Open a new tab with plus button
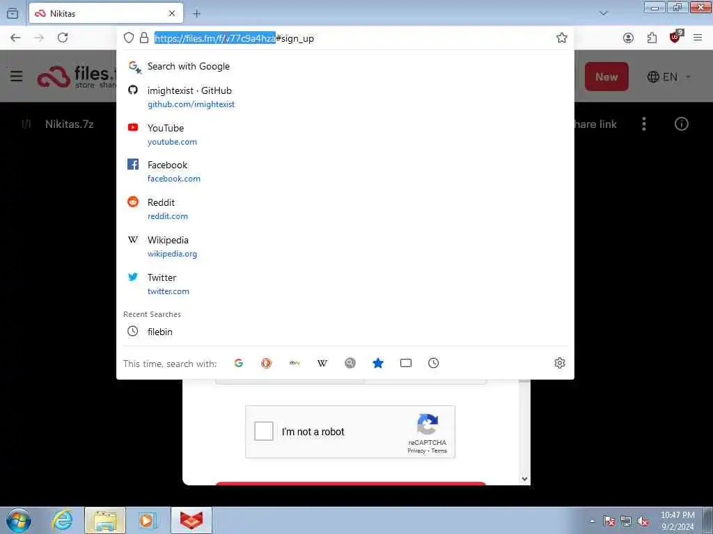Viewport: 713px width, 534px height. tap(196, 14)
